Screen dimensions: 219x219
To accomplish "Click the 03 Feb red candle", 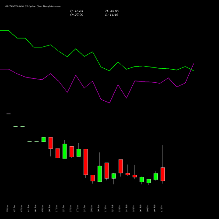I will click(120, 166).
